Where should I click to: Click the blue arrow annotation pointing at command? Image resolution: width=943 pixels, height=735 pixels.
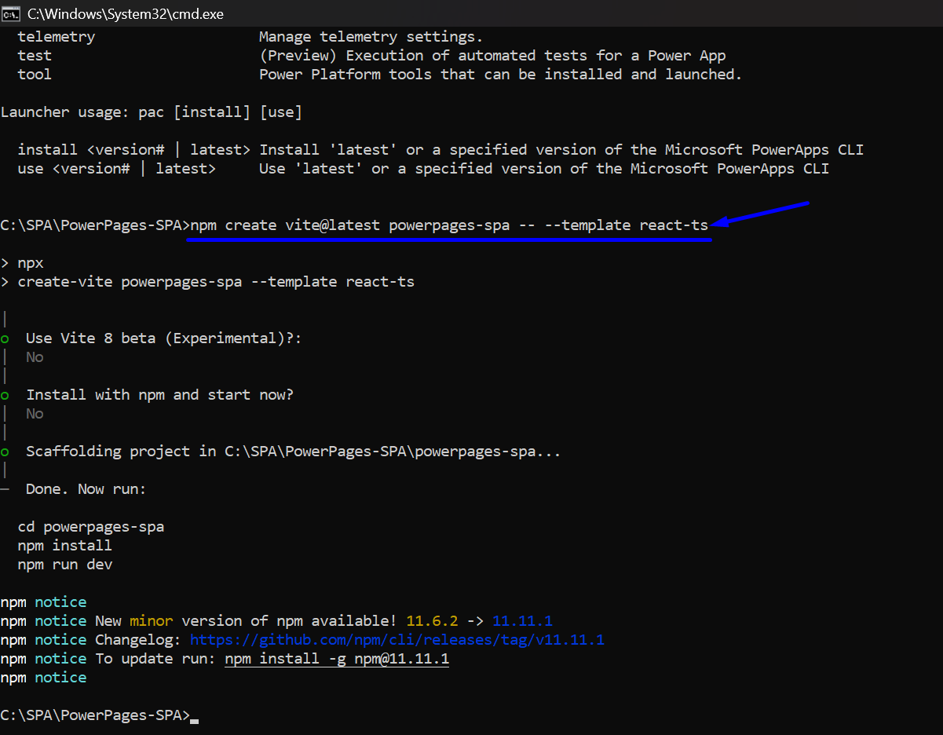tap(762, 214)
